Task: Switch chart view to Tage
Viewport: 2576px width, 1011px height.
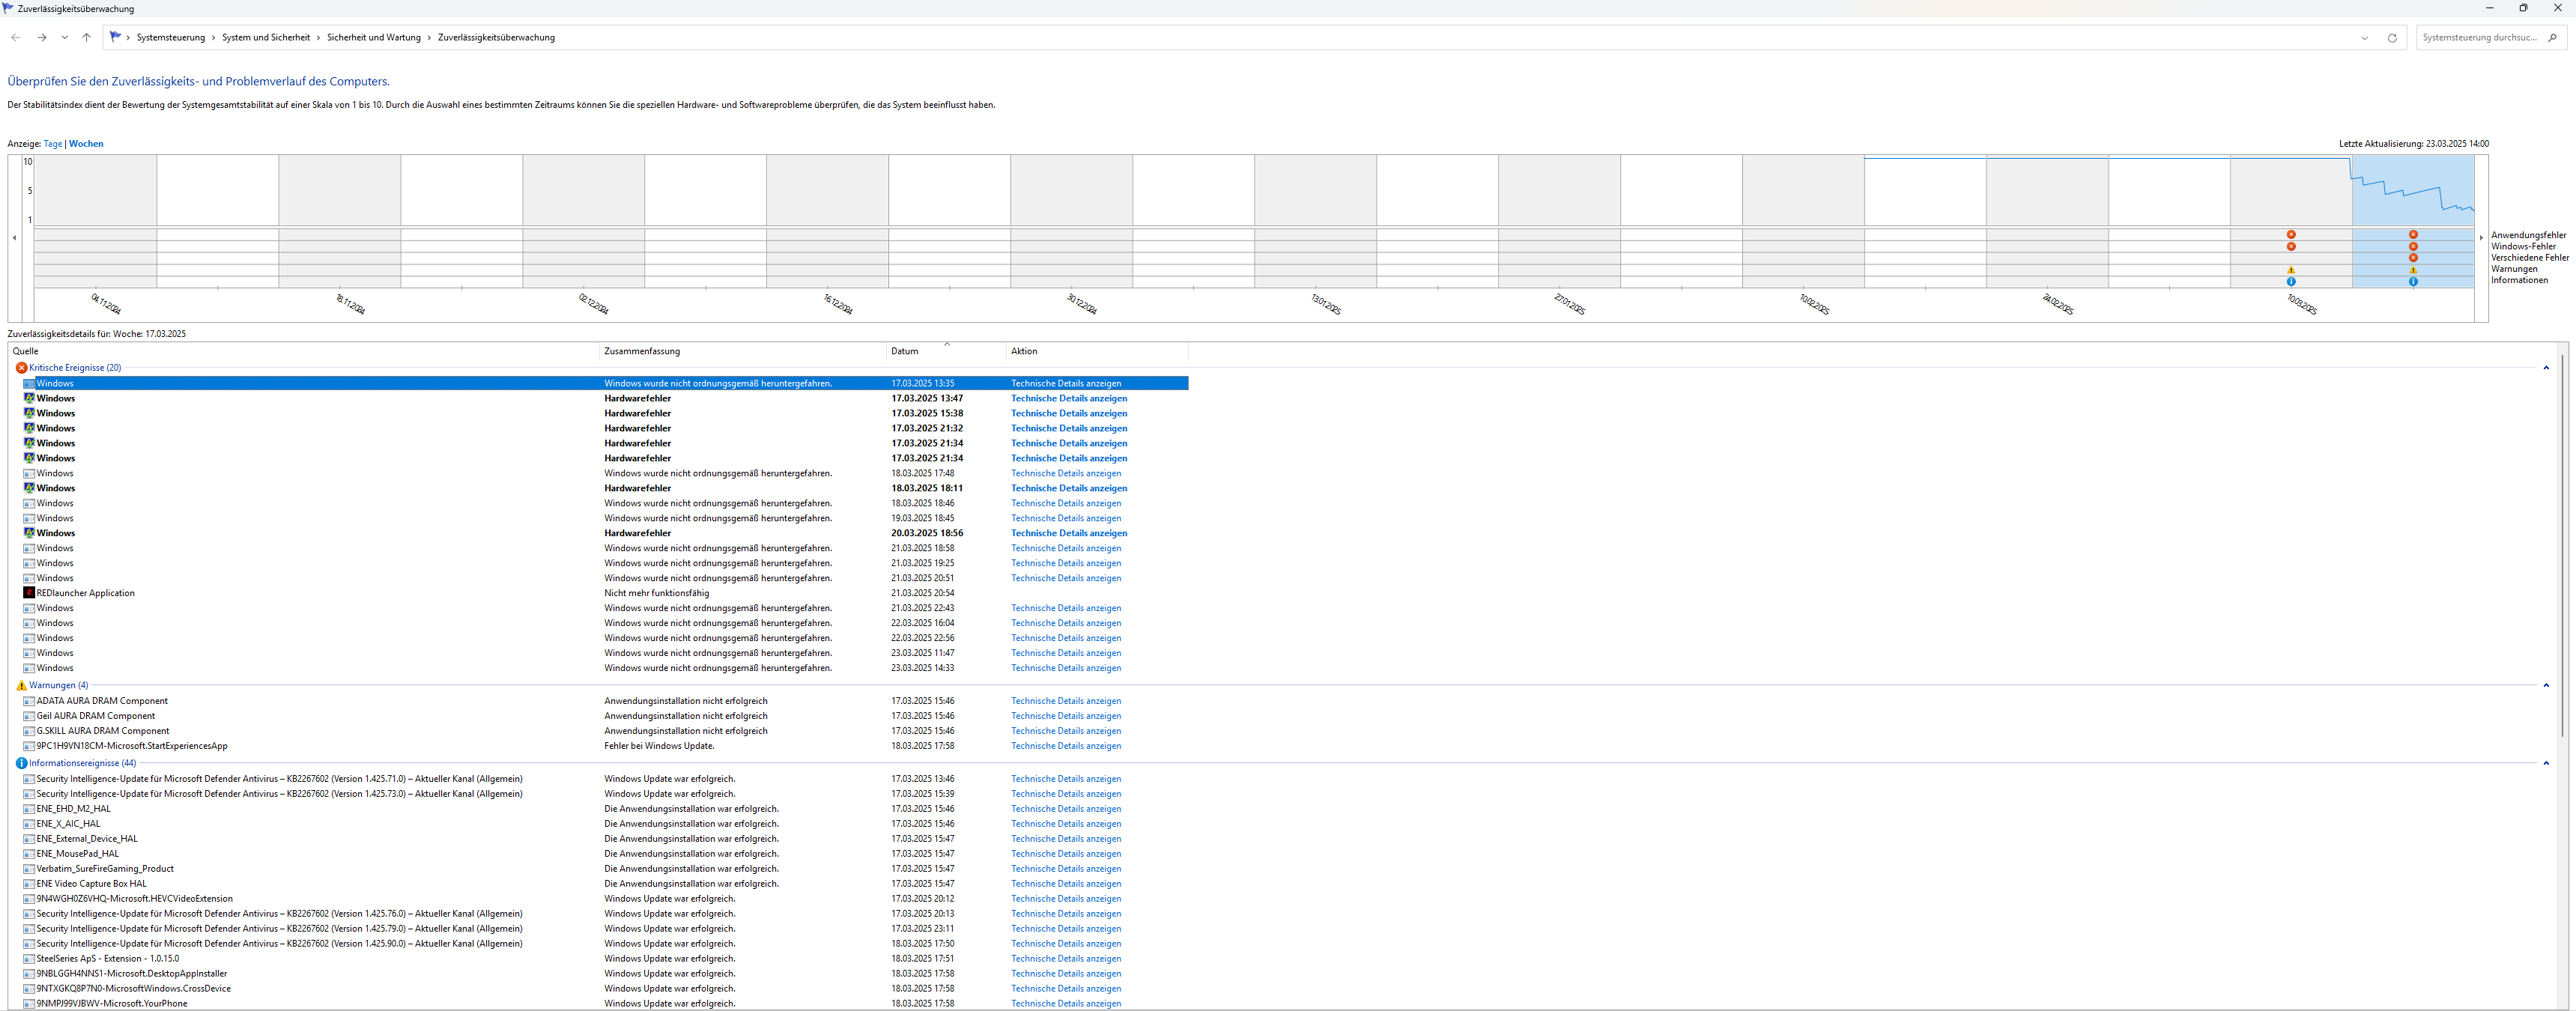Action: [53, 144]
